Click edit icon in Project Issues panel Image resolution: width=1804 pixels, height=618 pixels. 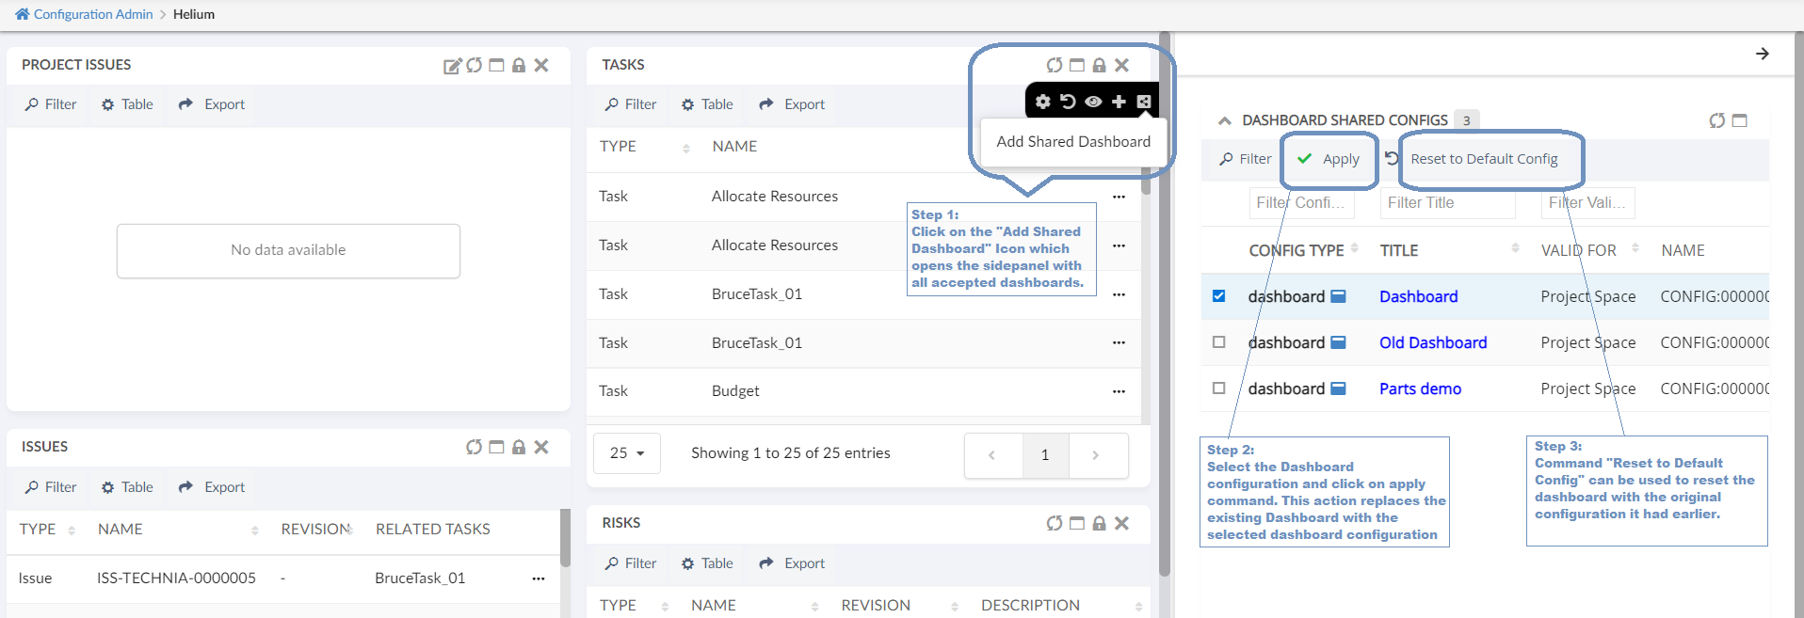coord(452,65)
